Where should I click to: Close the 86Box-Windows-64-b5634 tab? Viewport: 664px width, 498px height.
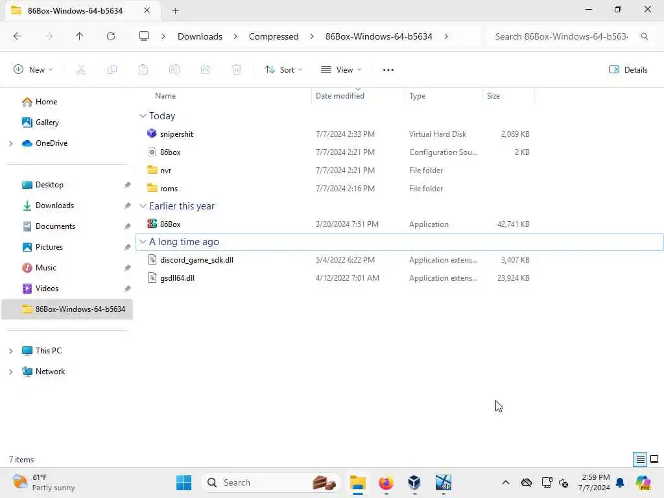(x=147, y=10)
